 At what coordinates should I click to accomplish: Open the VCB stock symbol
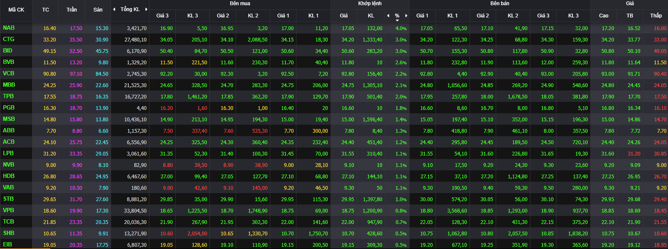[x=8, y=74]
